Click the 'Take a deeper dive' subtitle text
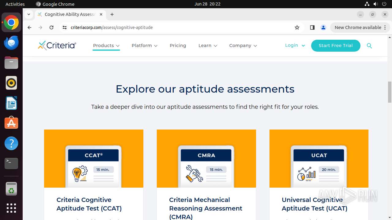Image resolution: width=392 pixels, height=220 pixels. 205,107
